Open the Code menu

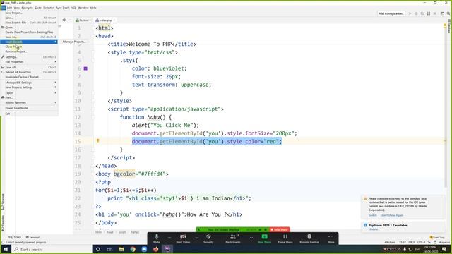click(x=38, y=8)
